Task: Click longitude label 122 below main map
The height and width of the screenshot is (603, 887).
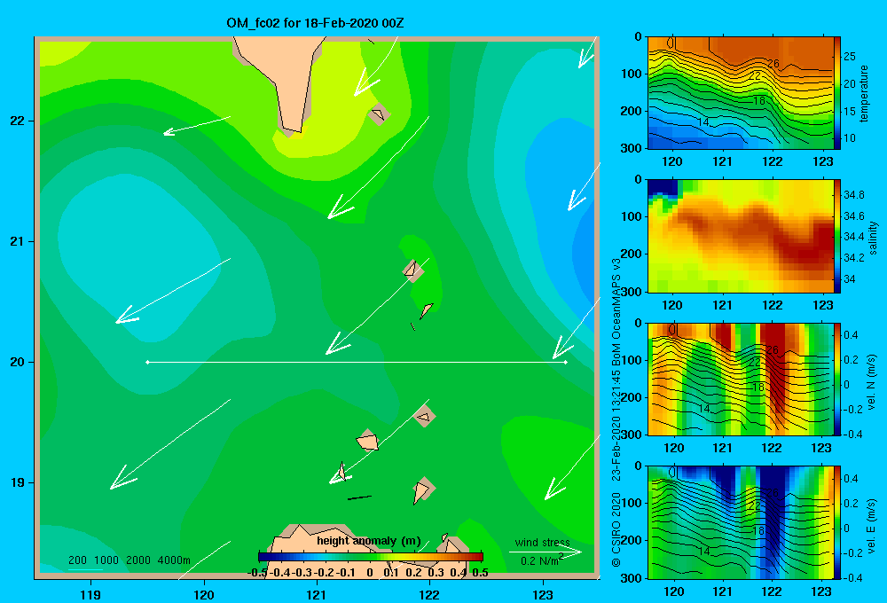Action: click(x=429, y=595)
